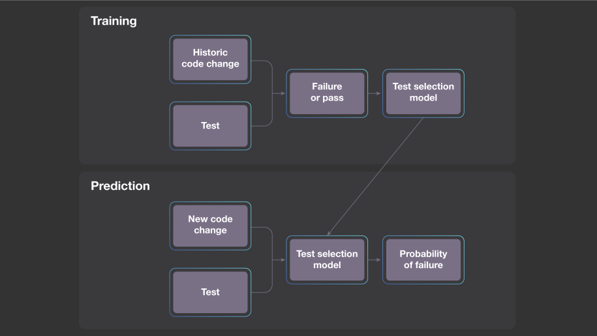The image size is (597, 336).
Task: Click the arrowhead pointing into Failure or pass
Action: [283, 93]
